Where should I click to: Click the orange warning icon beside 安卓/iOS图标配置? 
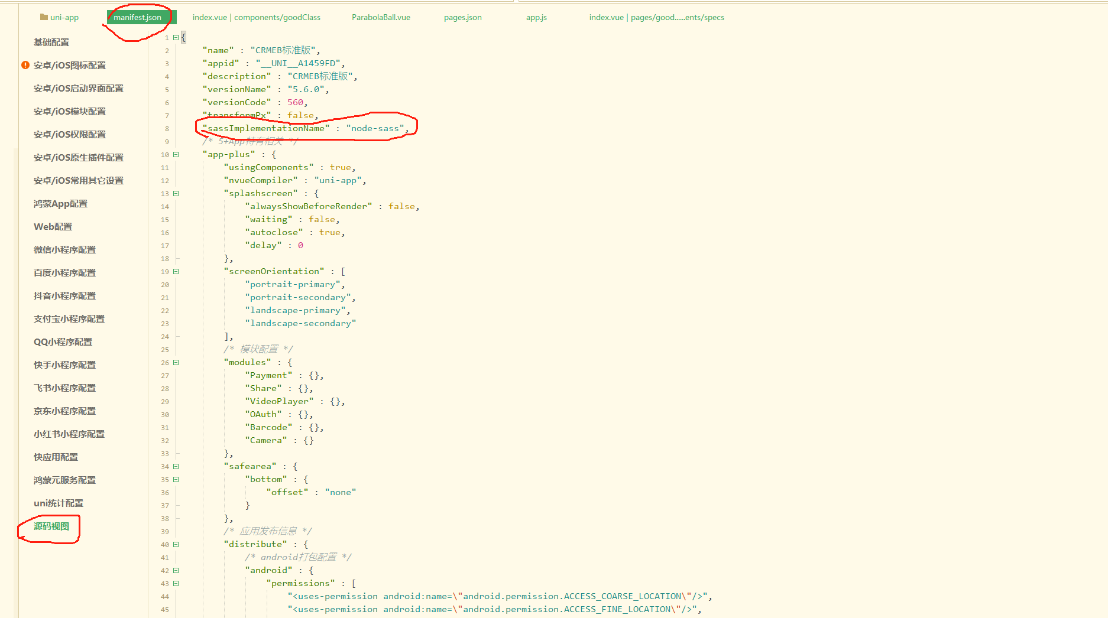click(25, 65)
